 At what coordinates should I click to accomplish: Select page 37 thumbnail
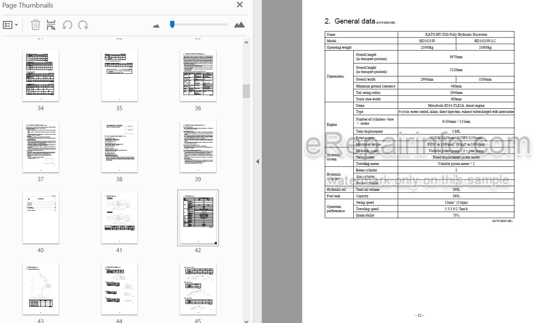click(41, 147)
